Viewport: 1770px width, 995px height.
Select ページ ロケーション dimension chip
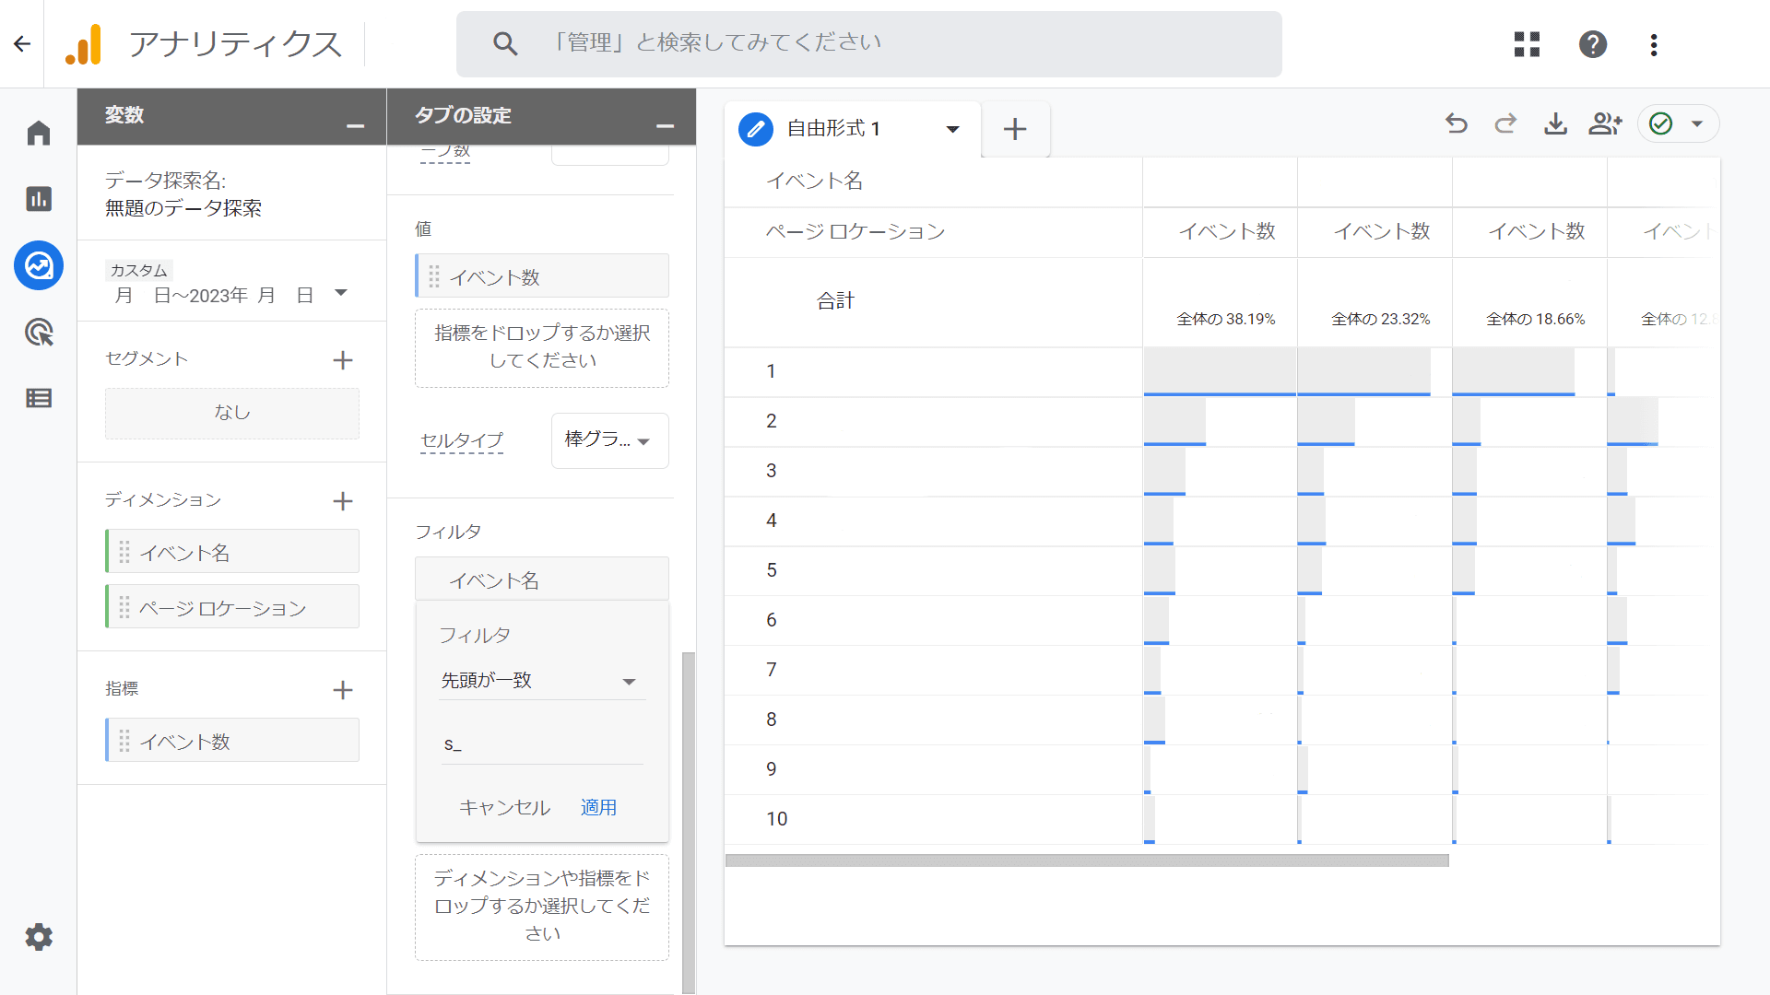click(232, 607)
